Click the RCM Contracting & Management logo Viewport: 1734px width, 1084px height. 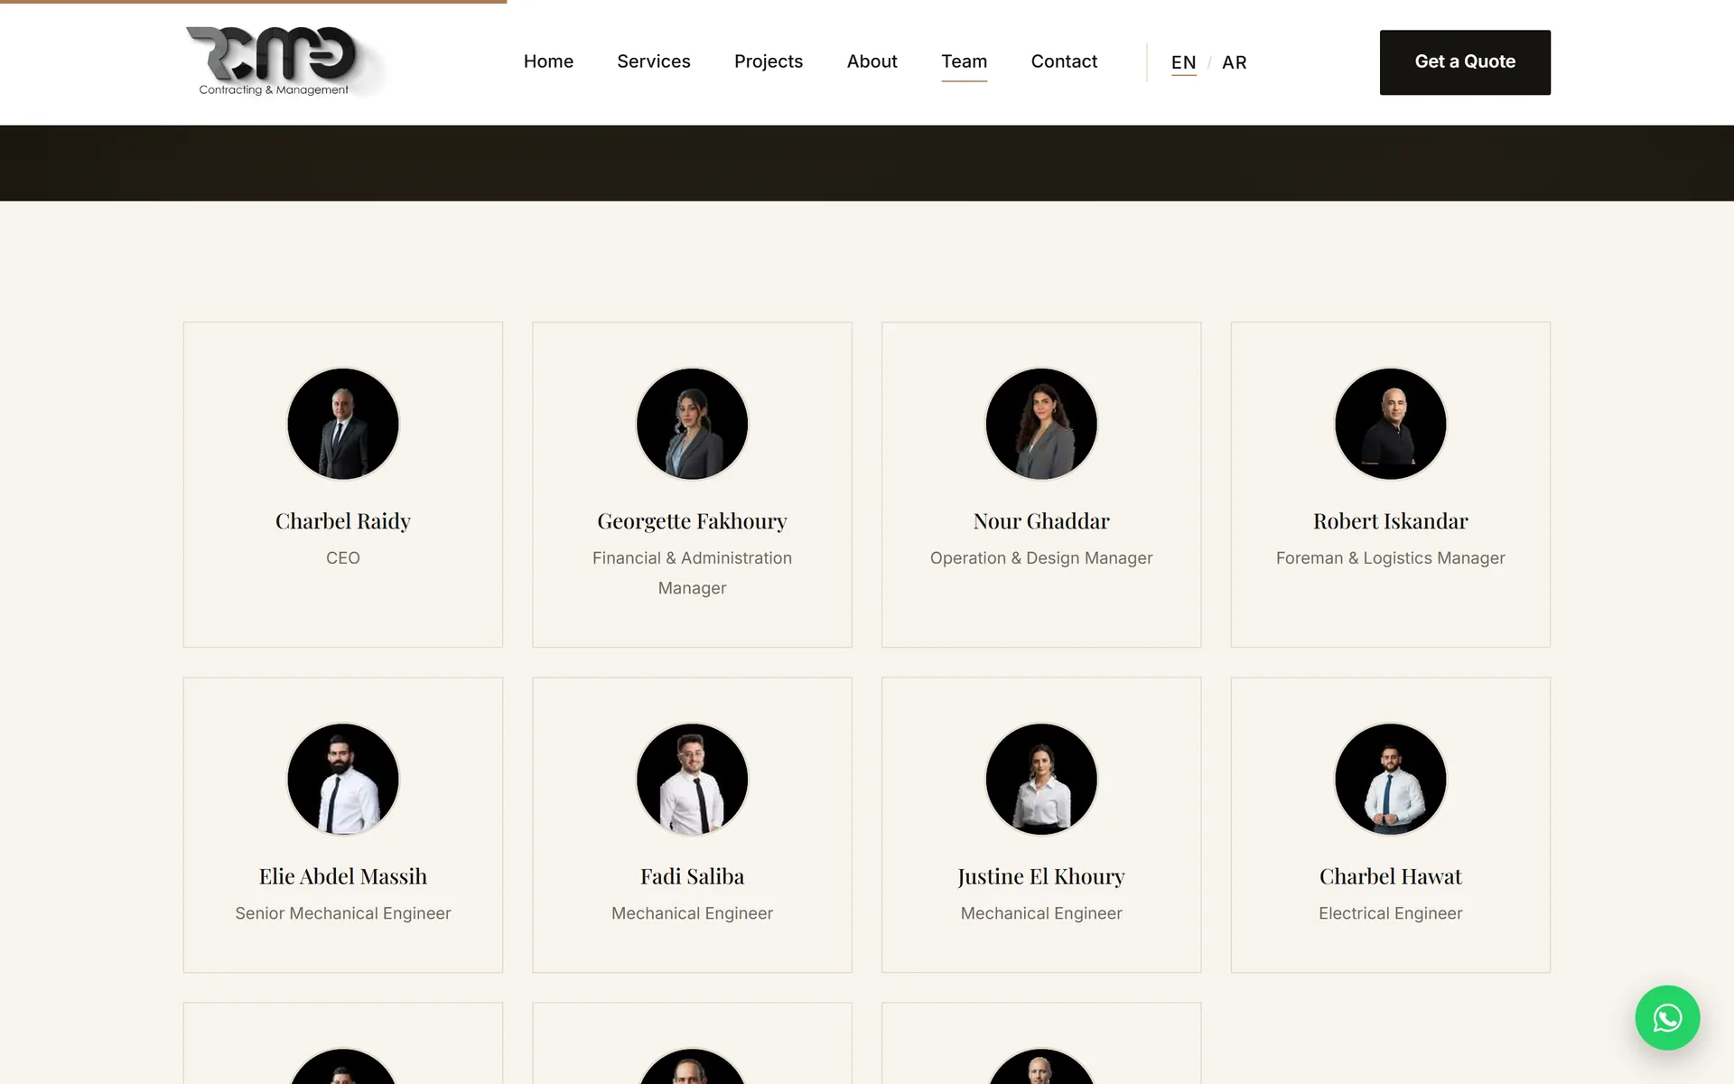point(284,61)
